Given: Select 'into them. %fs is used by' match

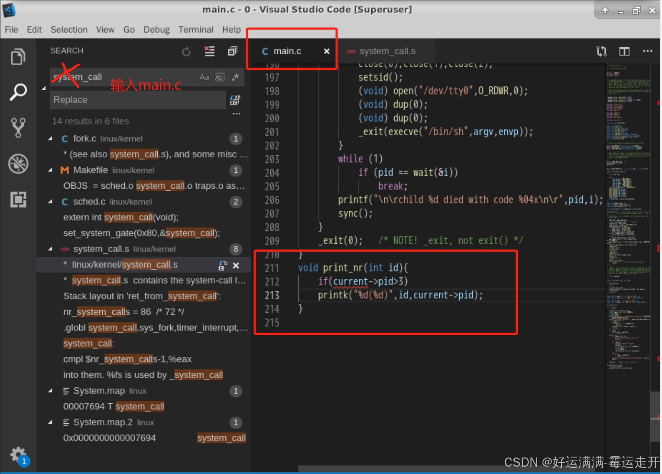Looking at the screenshot, I should 143,375.
